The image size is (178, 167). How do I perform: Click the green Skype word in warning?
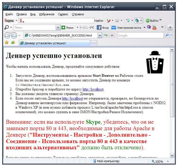[x=93, y=122]
